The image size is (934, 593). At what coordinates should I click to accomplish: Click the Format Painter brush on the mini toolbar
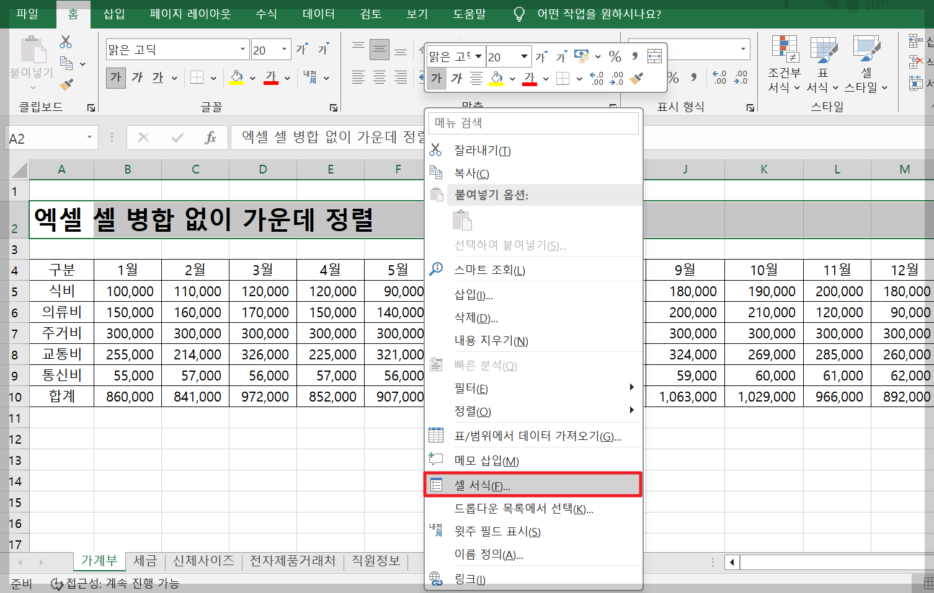(x=636, y=79)
